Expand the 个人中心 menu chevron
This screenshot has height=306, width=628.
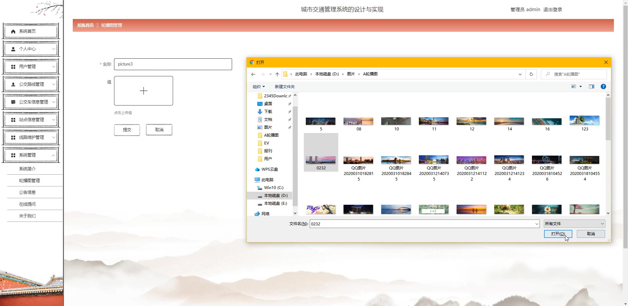54,49
